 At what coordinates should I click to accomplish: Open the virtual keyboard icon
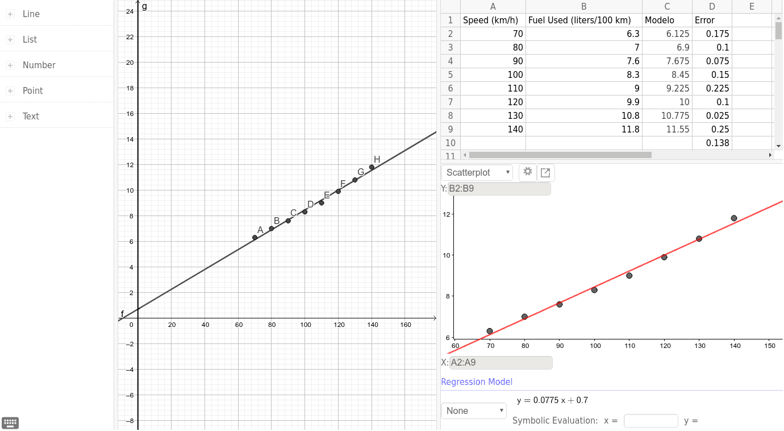pyautogui.click(x=10, y=422)
